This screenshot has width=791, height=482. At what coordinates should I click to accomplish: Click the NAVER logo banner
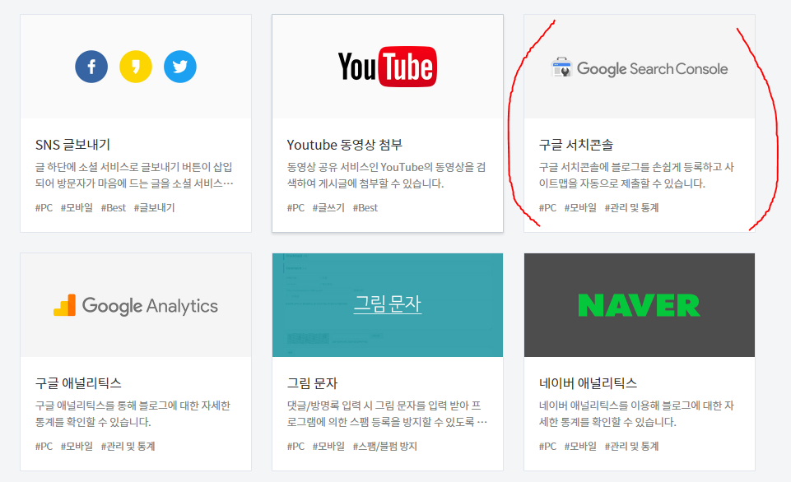coord(640,305)
